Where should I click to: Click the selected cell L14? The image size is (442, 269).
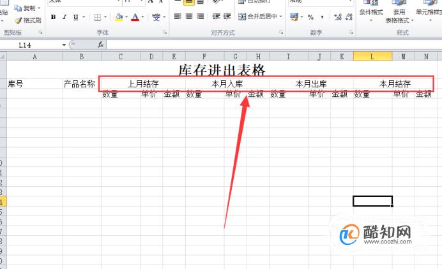(x=372, y=201)
